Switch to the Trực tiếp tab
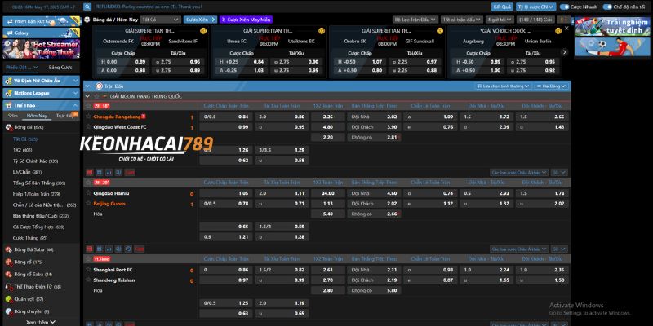The height and width of the screenshot is (326, 653). tap(64, 116)
